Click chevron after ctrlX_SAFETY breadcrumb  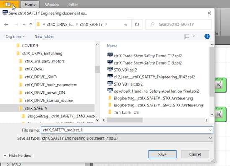click(x=106, y=24)
